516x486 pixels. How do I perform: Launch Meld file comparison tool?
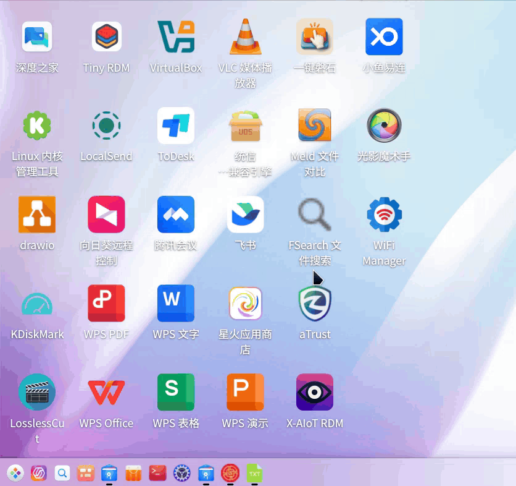tap(315, 126)
